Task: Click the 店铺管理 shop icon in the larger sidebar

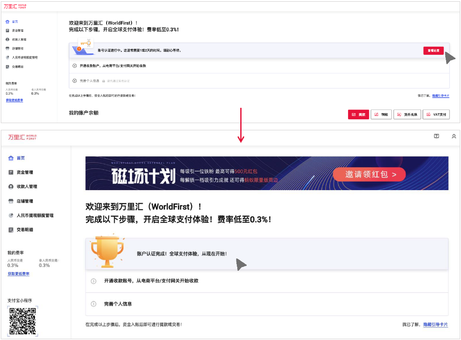Action: (11, 201)
